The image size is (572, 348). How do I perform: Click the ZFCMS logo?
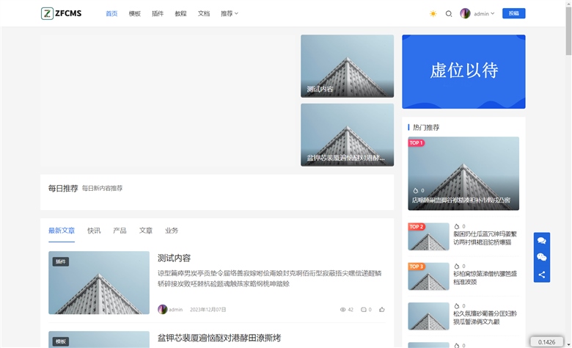62,13
